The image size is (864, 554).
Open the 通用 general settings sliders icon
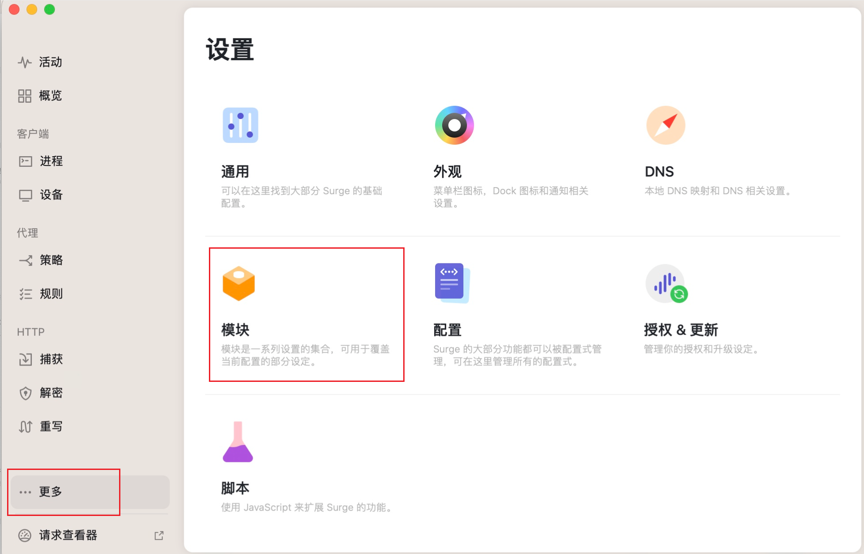coord(240,125)
